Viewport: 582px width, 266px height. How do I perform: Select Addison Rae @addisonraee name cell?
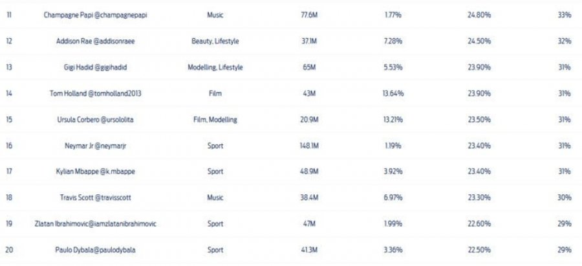pos(95,41)
